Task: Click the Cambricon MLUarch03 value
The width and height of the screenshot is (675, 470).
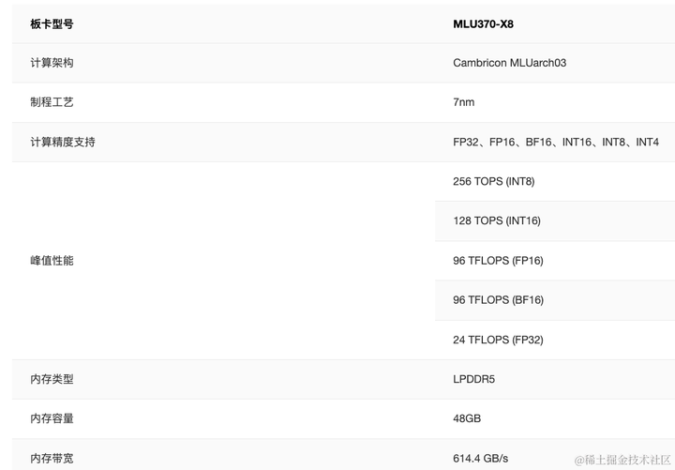Action: pyautogui.click(x=509, y=63)
